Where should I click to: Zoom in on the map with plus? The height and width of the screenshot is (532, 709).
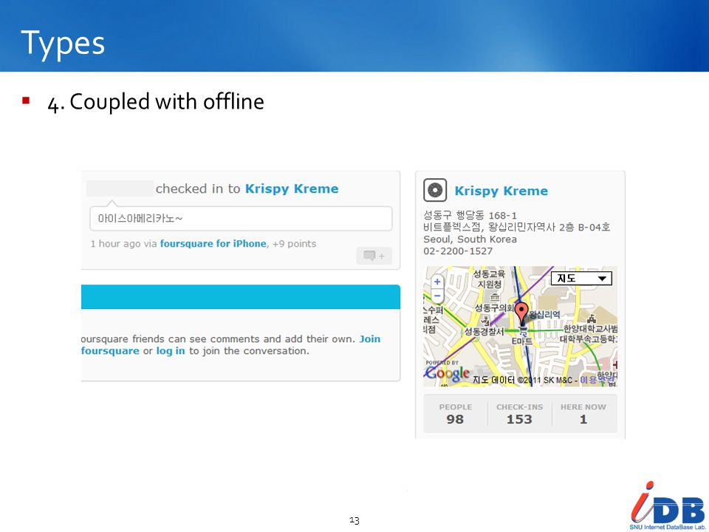click(x=436, y=282)
